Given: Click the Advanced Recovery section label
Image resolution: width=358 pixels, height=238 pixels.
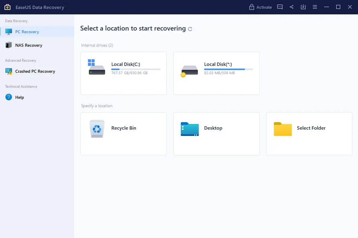Looking at the screenshot, I should (x=21, y=60).
